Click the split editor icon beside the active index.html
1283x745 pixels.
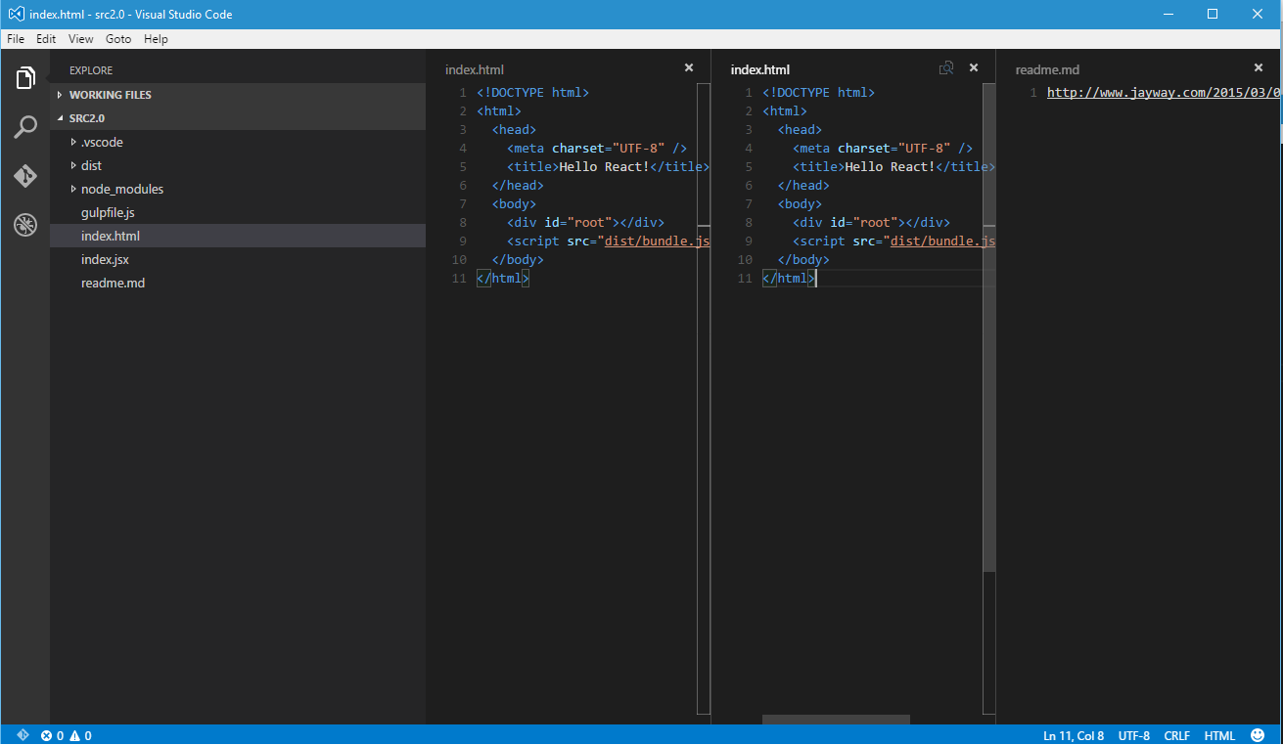tap(946, 68)
